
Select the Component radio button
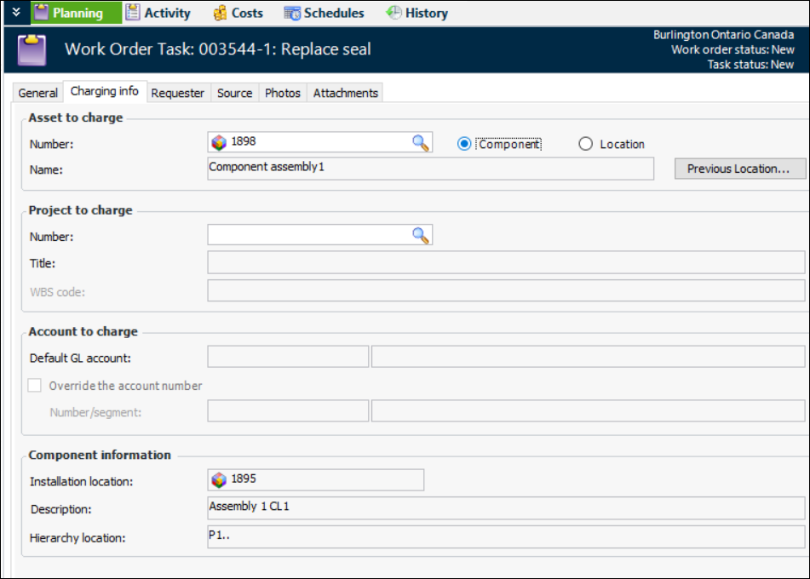tap(464, 144)
